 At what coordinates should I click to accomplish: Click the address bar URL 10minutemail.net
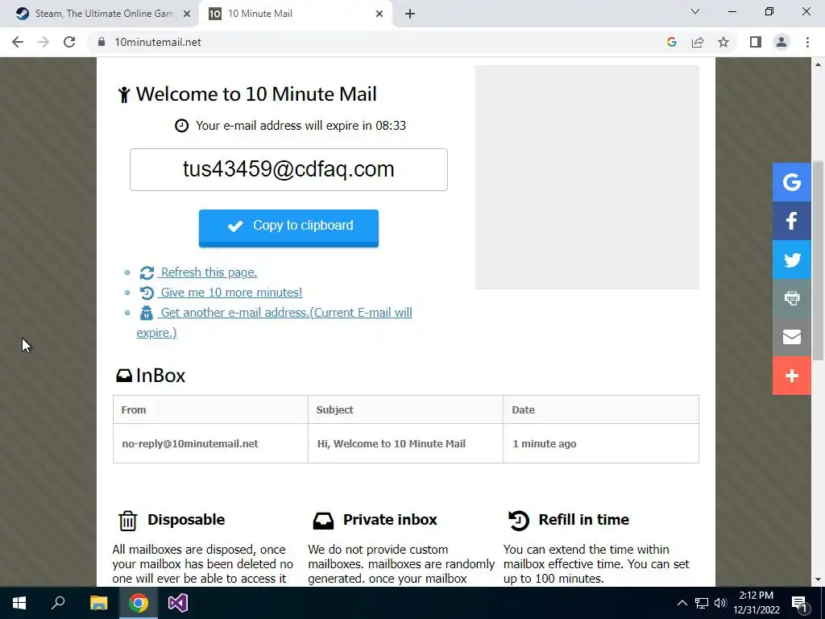(x=158, y=42)
